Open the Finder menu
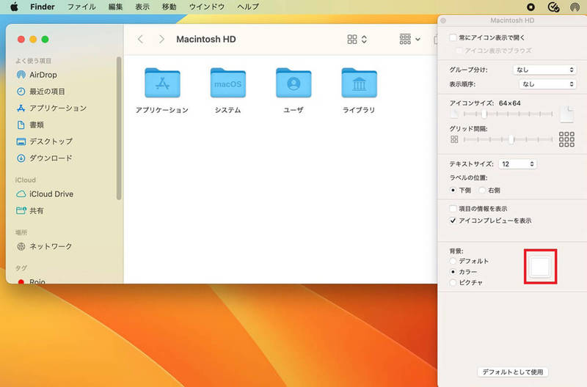587x387 pixels. click(43, 7)
